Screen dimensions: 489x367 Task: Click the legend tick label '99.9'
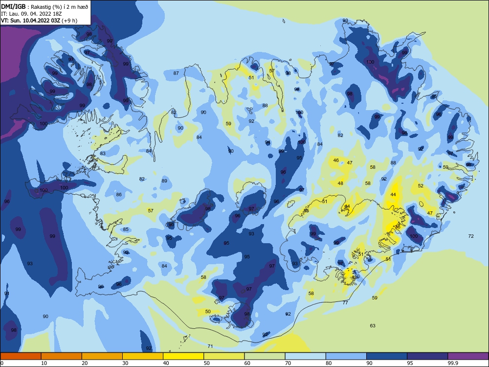pyautogui.click(x=453, y=363)
